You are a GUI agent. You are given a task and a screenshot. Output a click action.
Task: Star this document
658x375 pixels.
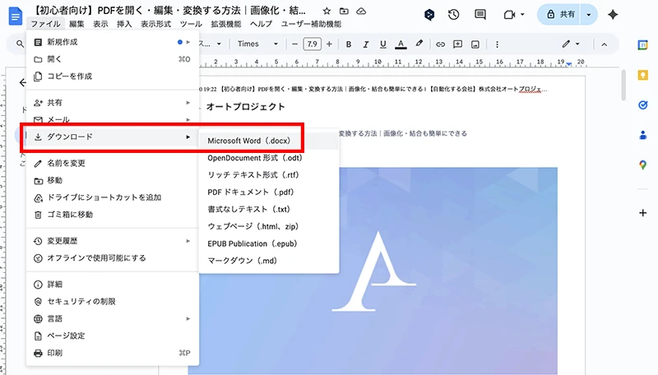pos(327,12)
